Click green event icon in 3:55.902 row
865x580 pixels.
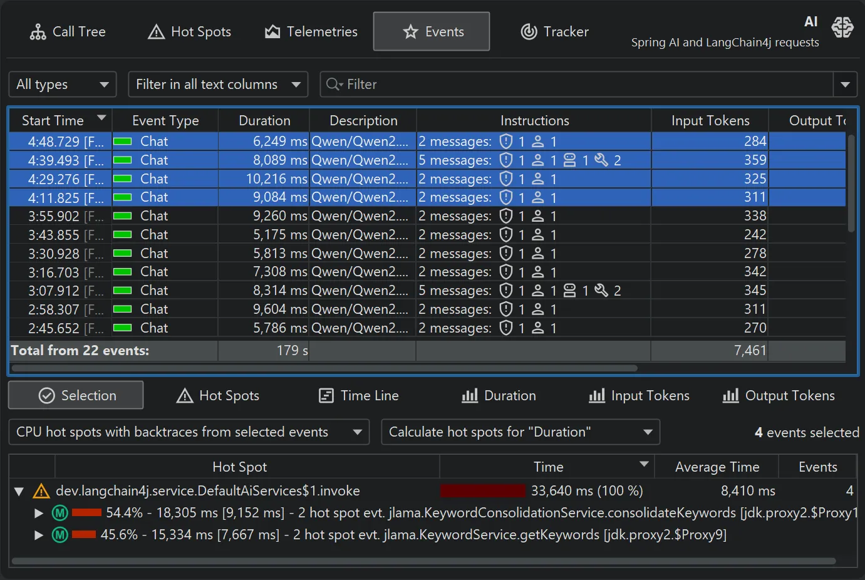[x=122, y=216]
